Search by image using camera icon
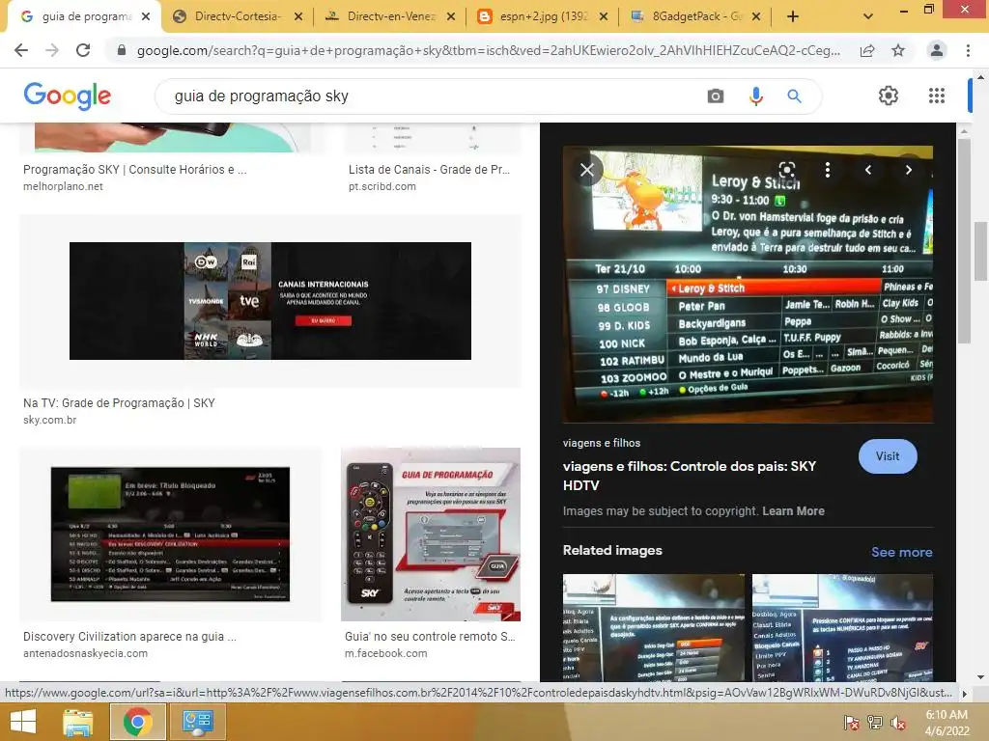 point(716,96)
